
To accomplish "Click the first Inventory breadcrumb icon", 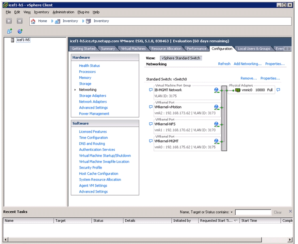I will pos(57,21).
